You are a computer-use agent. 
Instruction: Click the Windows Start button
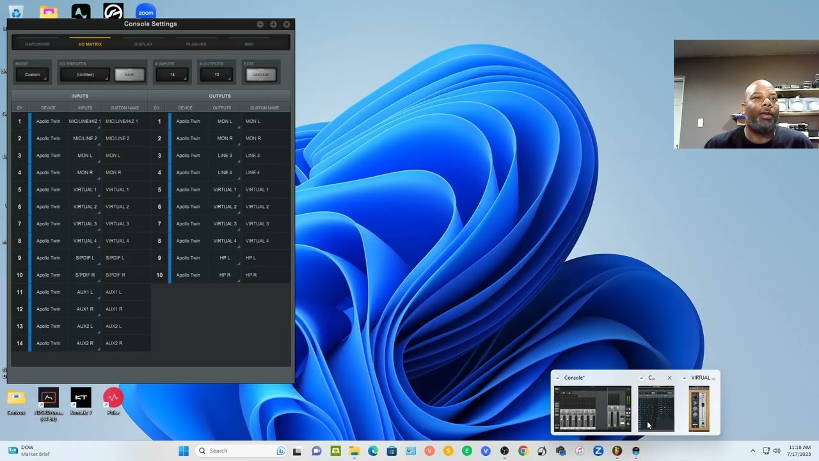pos(184,451)
